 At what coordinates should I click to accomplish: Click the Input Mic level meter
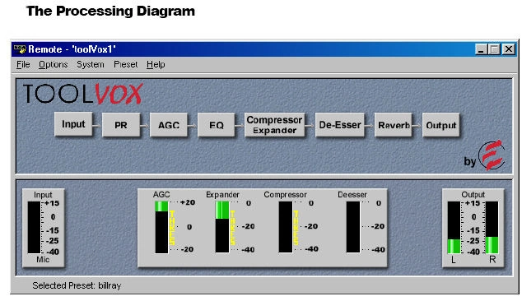point(34,228)
